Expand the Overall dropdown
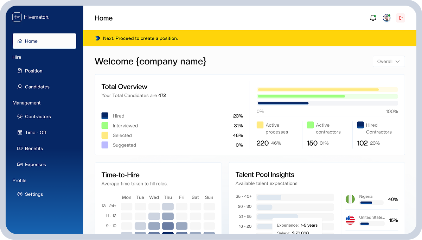 (389, 61)
